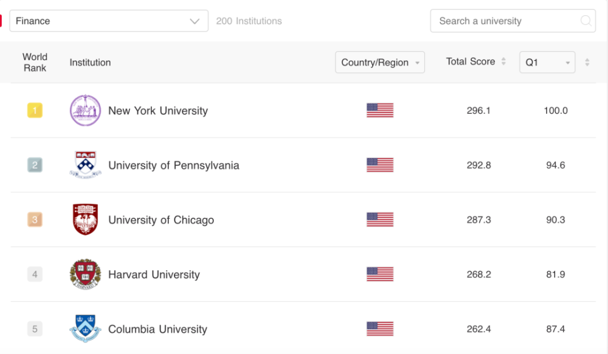Click the University of Pennsylvania shield logo
Viewport: 608px width, 354px height.
point(85,165)
